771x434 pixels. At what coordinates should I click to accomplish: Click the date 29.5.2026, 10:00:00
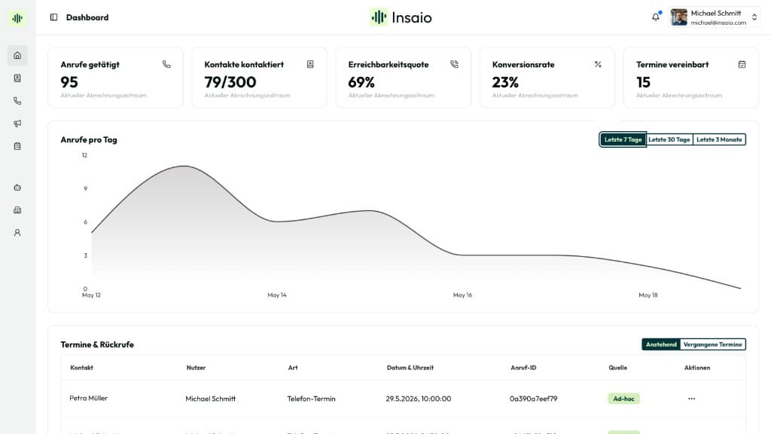coord(419,399)
